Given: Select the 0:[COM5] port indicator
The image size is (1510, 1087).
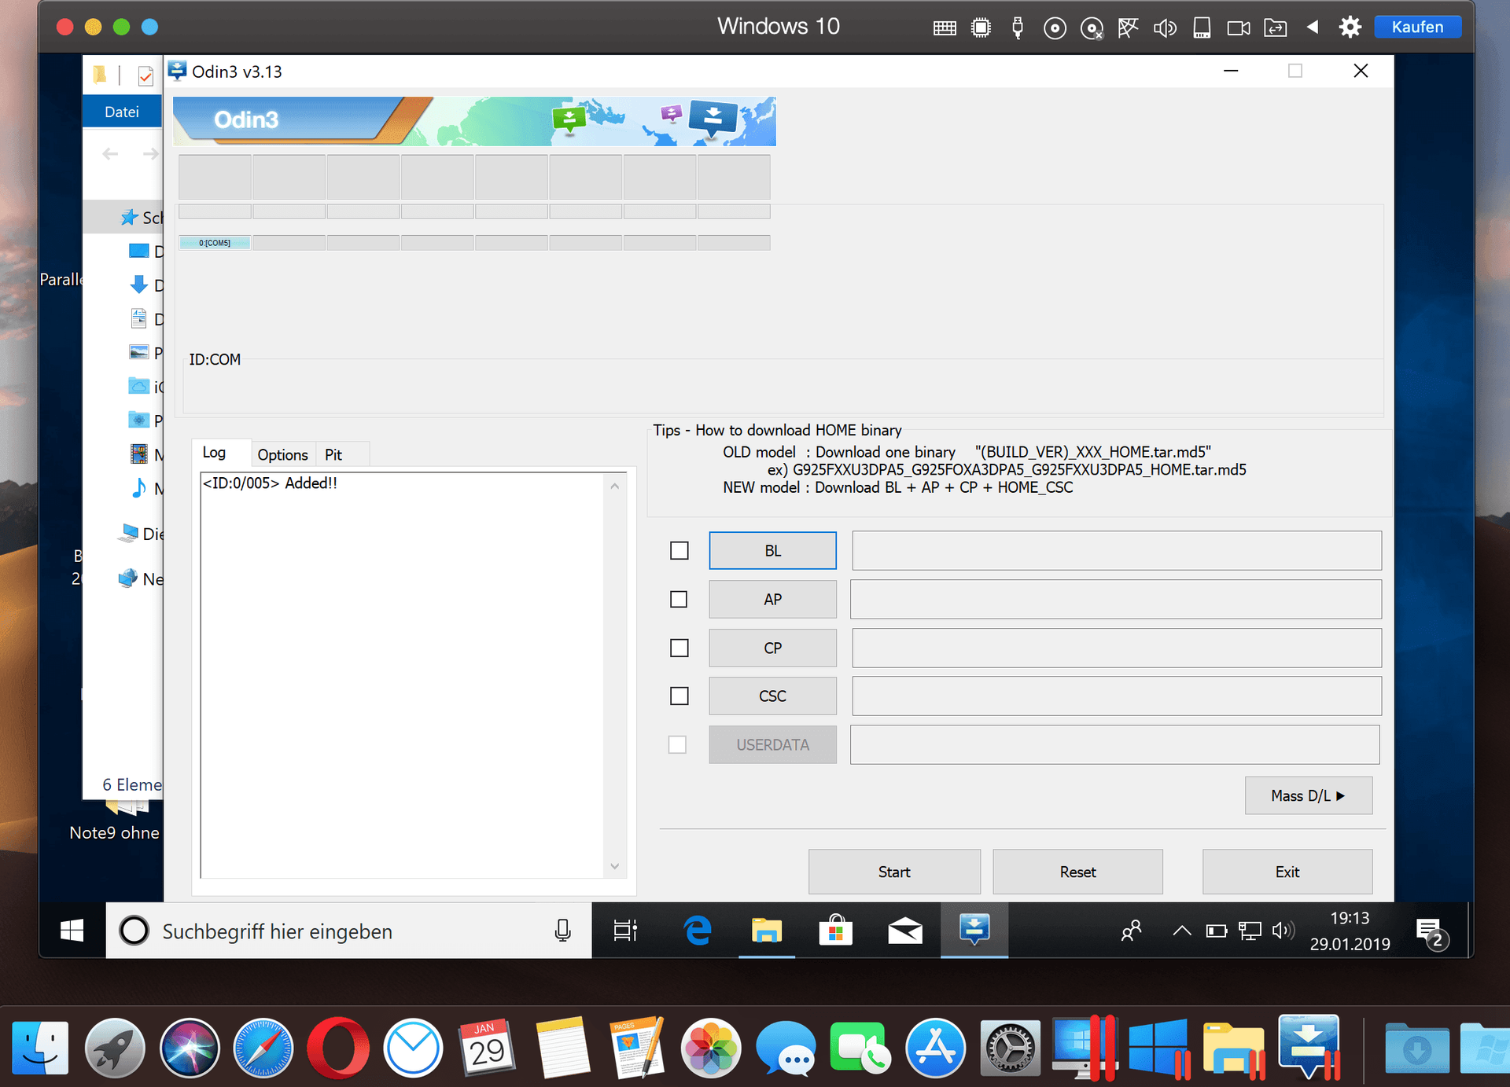Looking at the screenshot, I should 215,243.
